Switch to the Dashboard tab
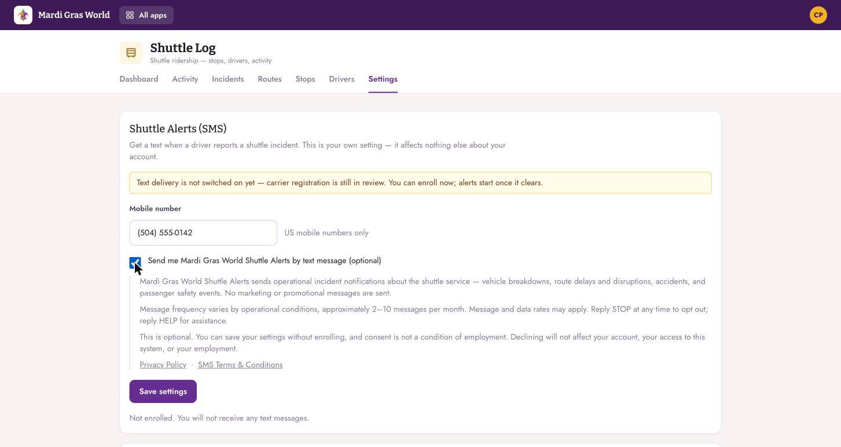This screenshot has width=841, height=447. coord(139,79)
